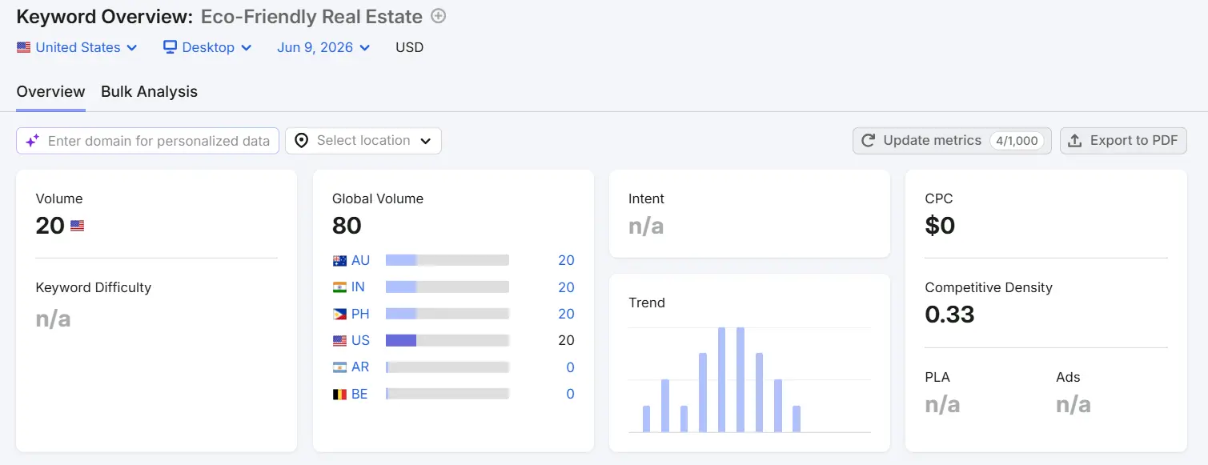Click the CPC value $0
This screenshot has width=1208, height=465.
pos(940,226)
